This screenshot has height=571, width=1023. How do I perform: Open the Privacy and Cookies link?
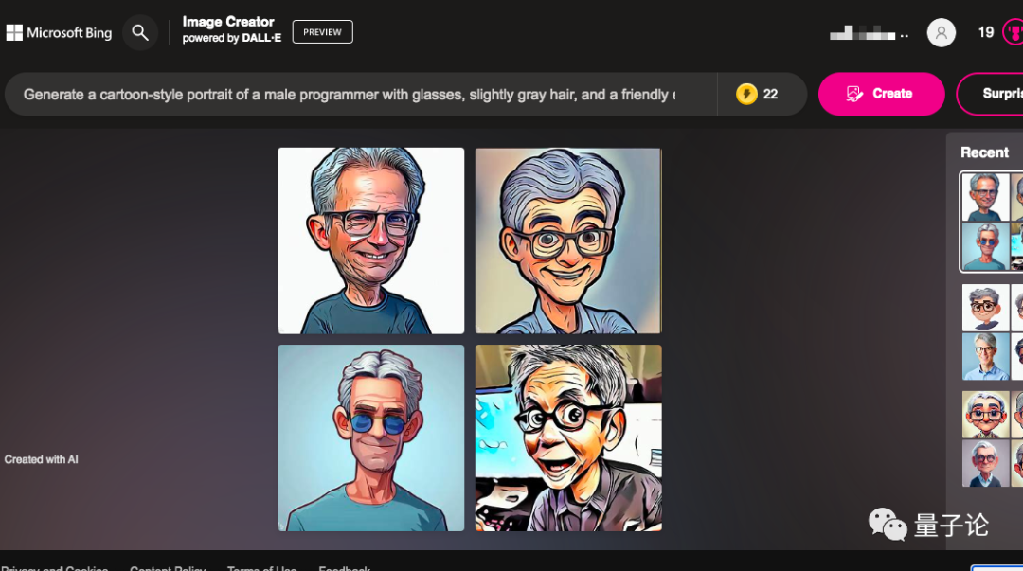(54, 568)
